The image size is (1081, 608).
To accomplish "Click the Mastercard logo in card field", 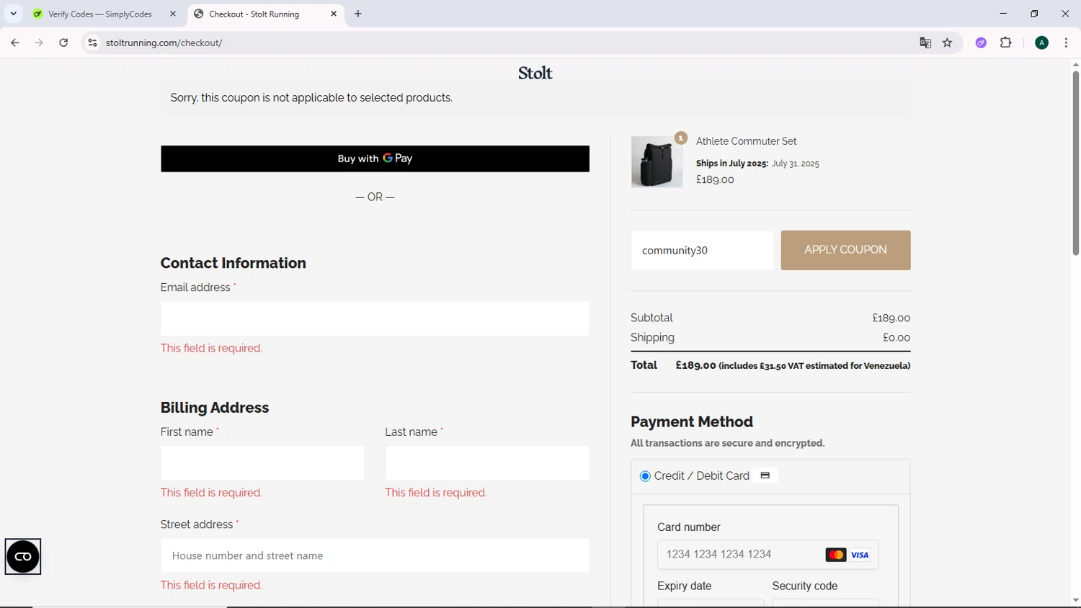I will [836, 555].
